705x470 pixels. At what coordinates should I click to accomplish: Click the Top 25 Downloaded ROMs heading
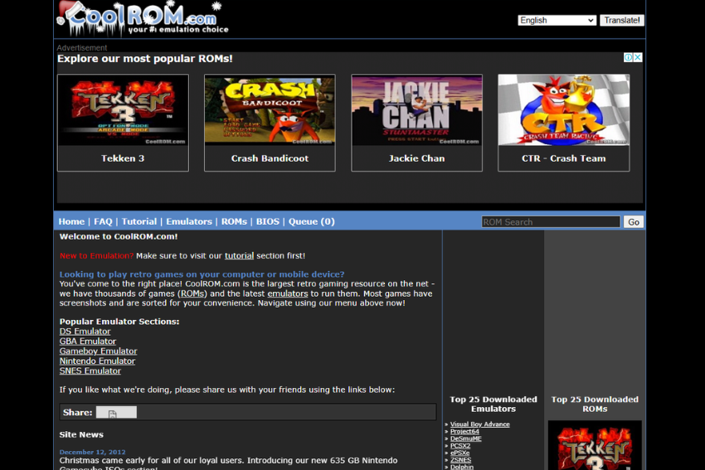[x=595, y=405]
